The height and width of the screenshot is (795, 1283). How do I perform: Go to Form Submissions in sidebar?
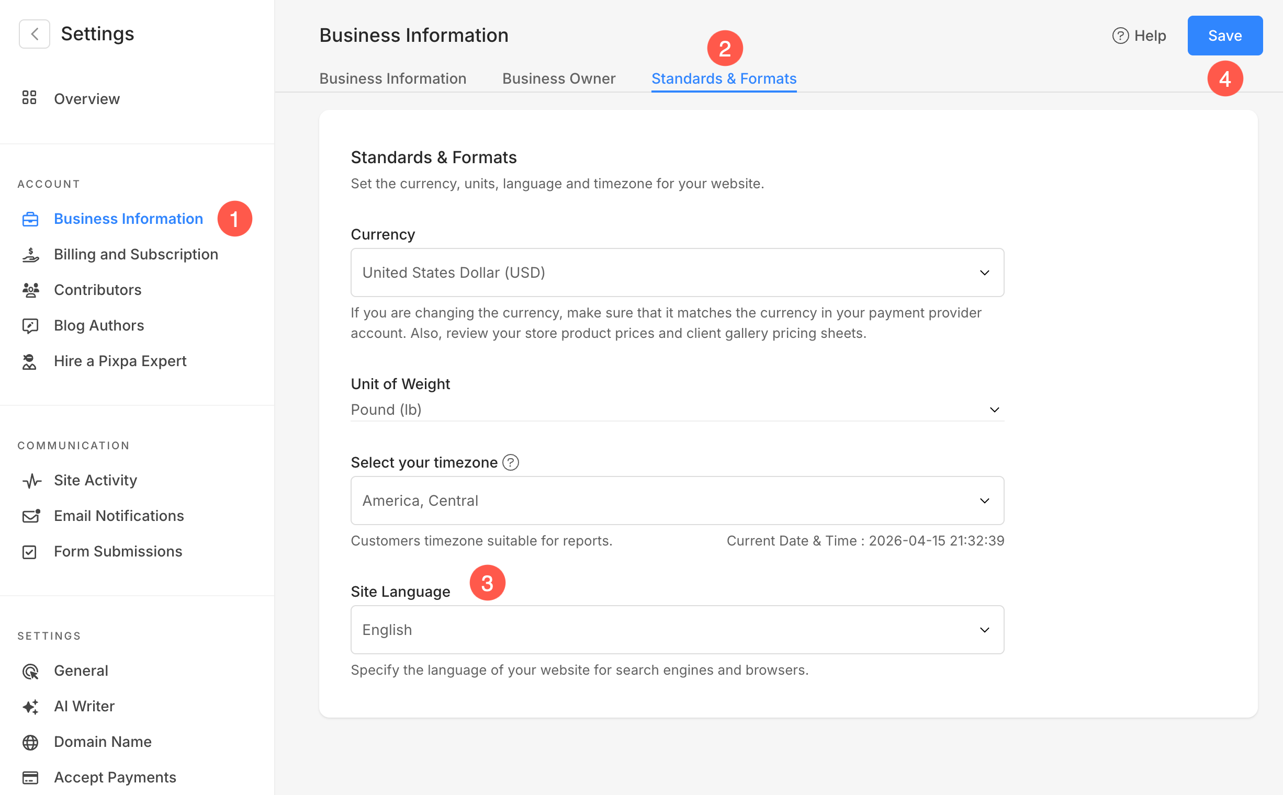pos(118,551)
